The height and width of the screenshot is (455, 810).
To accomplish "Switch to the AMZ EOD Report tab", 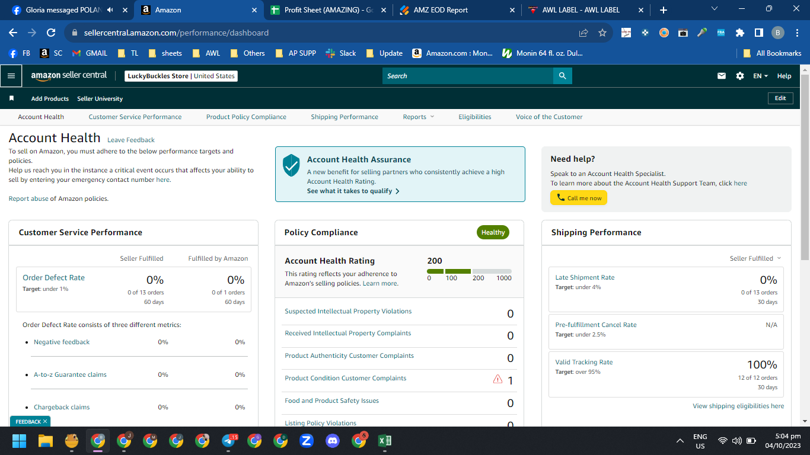I will pos(457,10).
